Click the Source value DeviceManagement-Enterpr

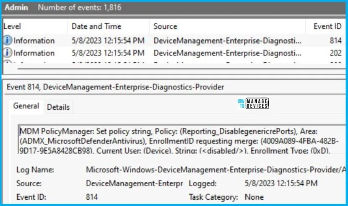point(134,183)
